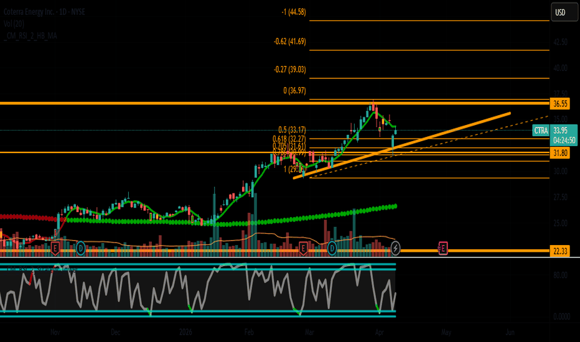Open the earnings marker in late February
Image resolution: width=580 pixels, height=342 pixels.
(303, 248)
